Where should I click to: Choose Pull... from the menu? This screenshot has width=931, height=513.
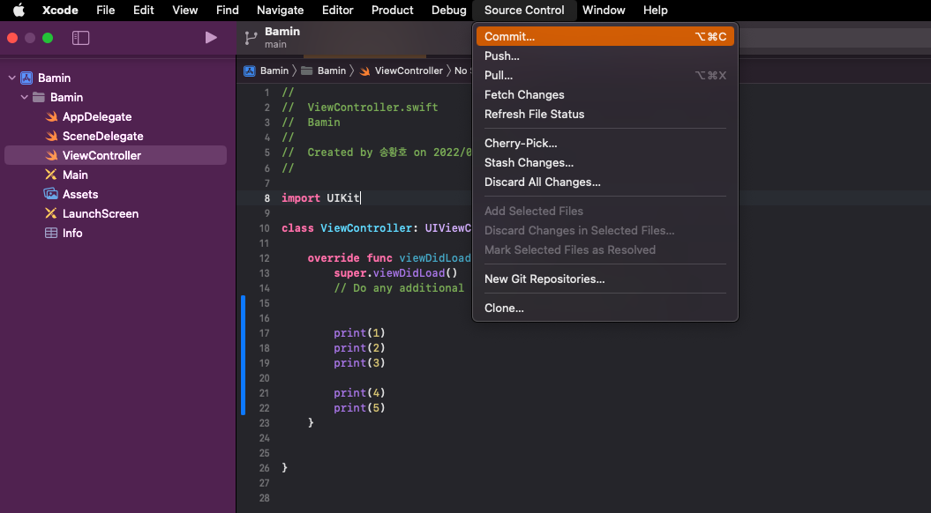pyautogui.click(x=605, y=75)
